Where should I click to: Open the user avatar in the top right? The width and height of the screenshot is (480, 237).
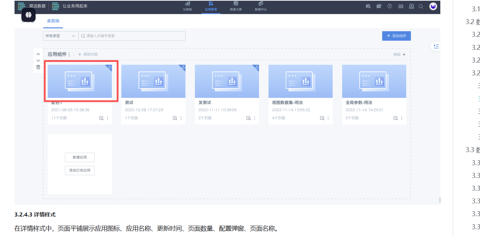click(433, 6)
